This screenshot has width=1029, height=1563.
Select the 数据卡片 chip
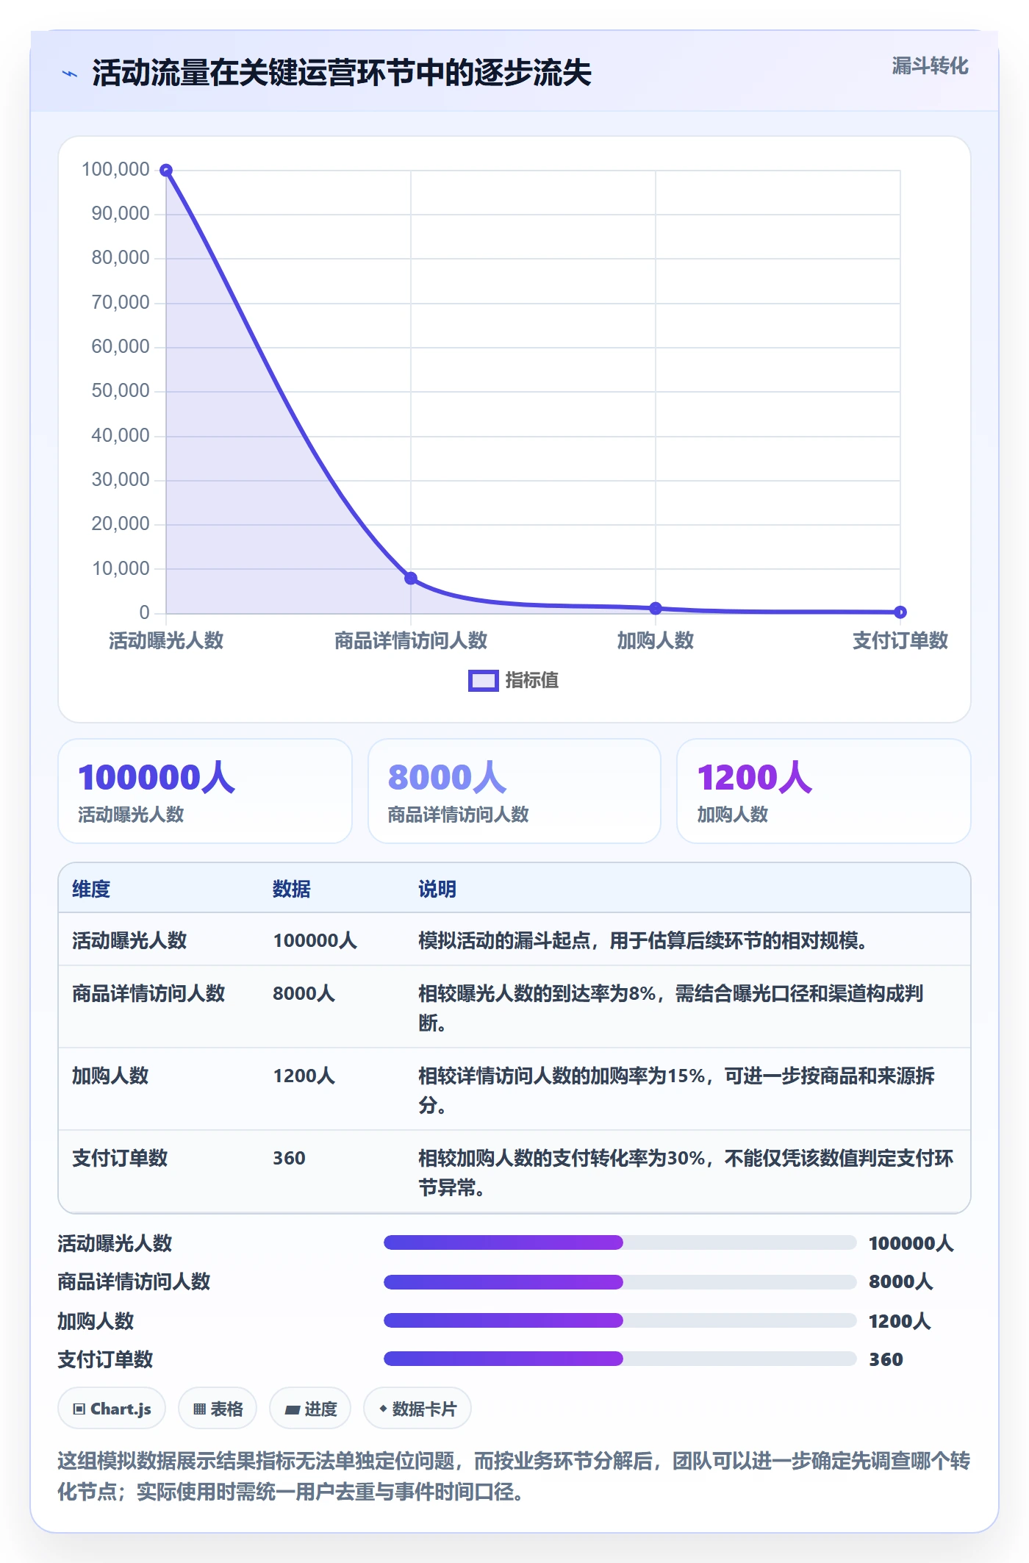[x=417, y=1409]
